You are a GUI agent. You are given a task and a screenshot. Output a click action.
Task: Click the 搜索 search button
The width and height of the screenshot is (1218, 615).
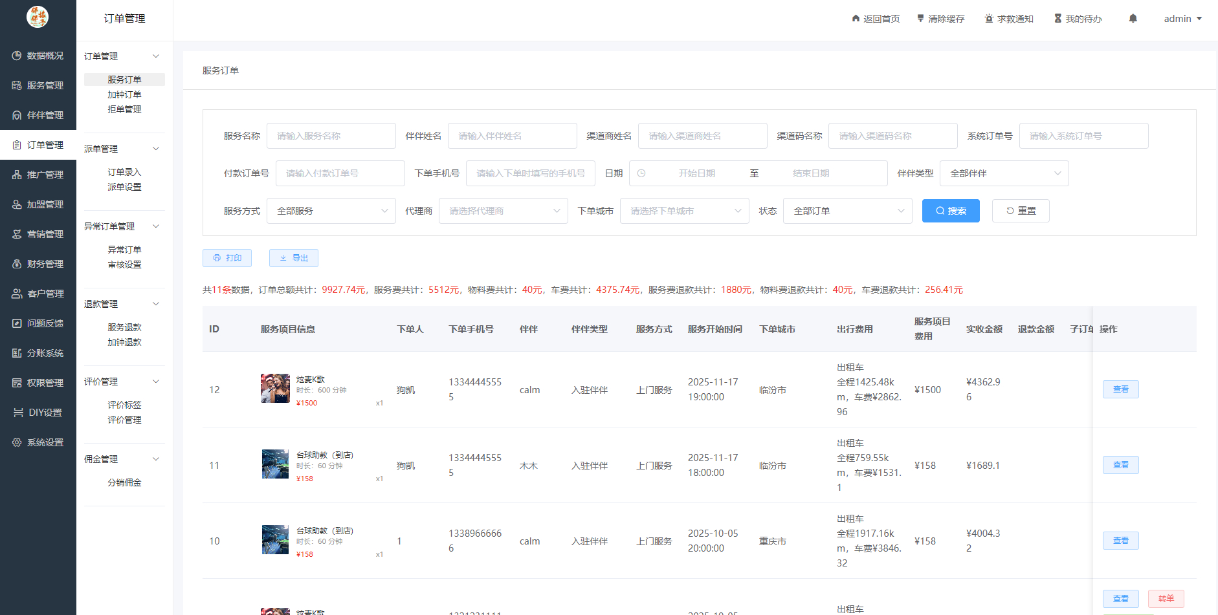point(951,210)
